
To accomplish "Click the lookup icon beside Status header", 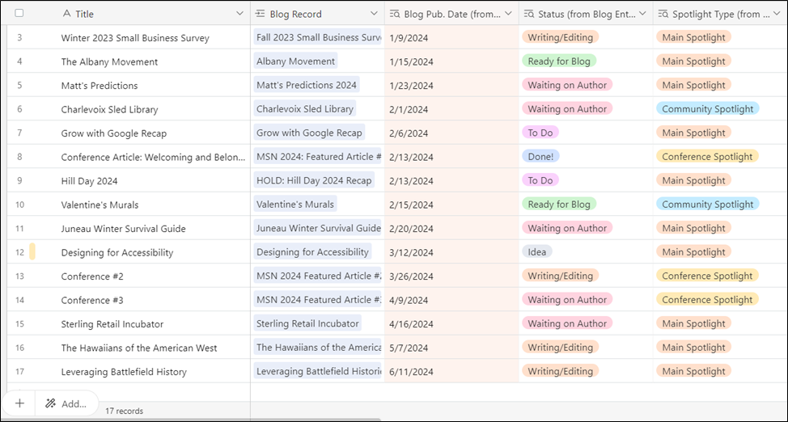I will [529, 14].
